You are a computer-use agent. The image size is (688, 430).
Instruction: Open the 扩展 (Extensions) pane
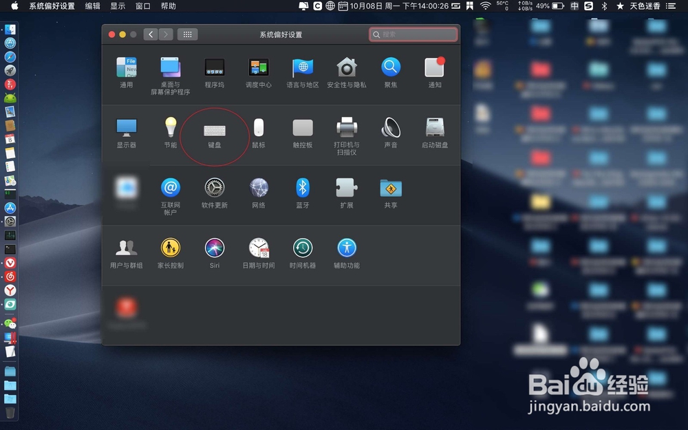[347, 193]
